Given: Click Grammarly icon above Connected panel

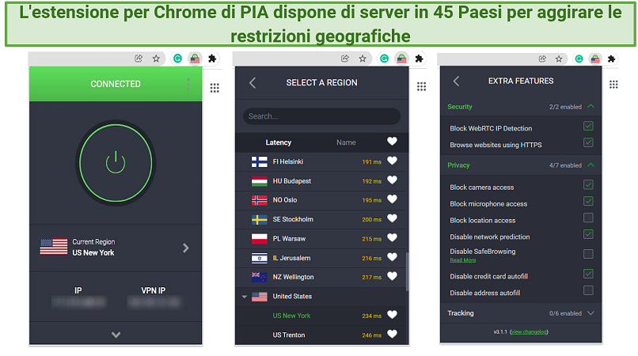Looking at the screenshot, I should click(177, 59).
